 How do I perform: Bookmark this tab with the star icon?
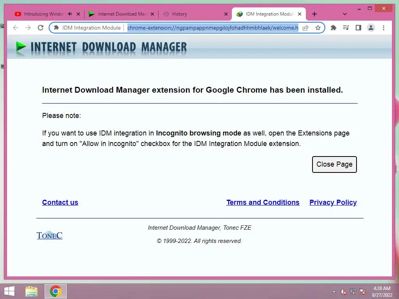[x=318, y=28]
